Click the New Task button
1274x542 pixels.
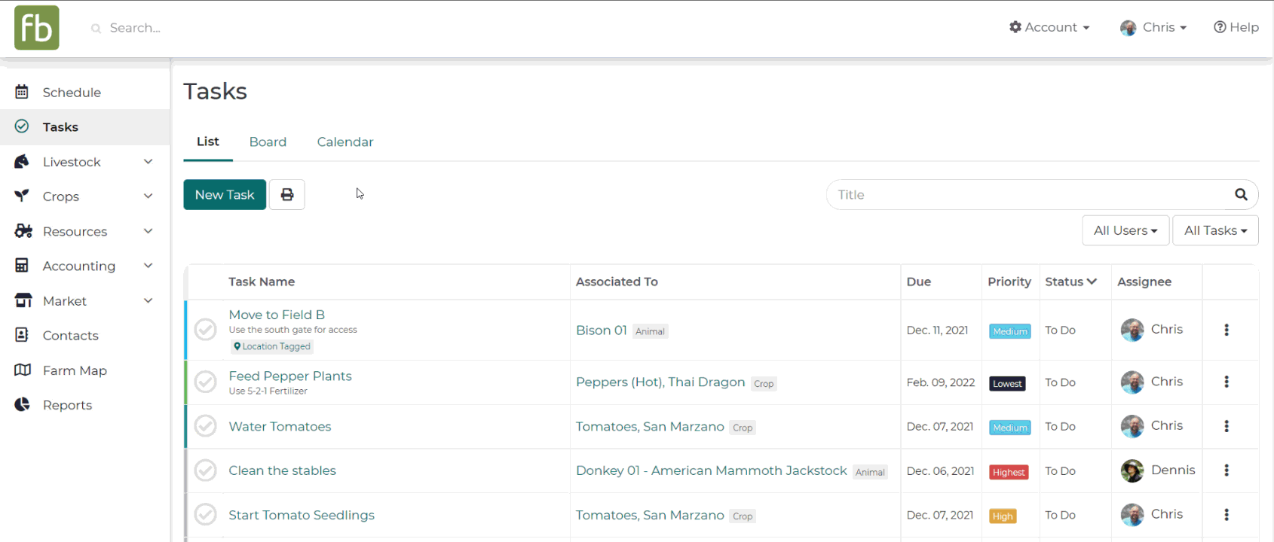click(225, 195)
